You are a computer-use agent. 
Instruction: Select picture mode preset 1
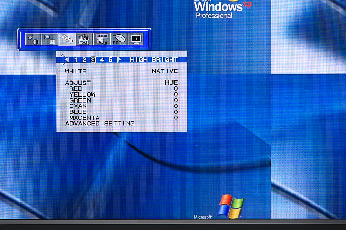pos(76,60)
